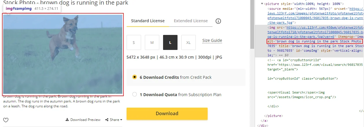Viewport: 364px width, 127px height.
Task: Click the Share network icon
Action: point(107,120)
